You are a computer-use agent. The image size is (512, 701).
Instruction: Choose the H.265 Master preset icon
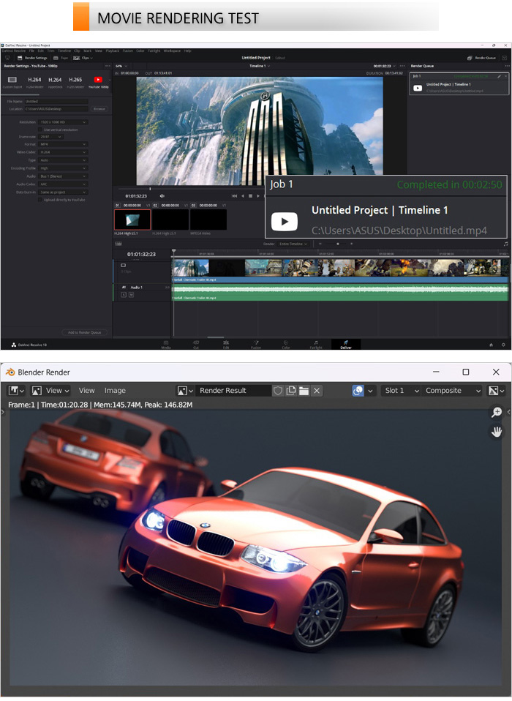[x=75, y=81]
